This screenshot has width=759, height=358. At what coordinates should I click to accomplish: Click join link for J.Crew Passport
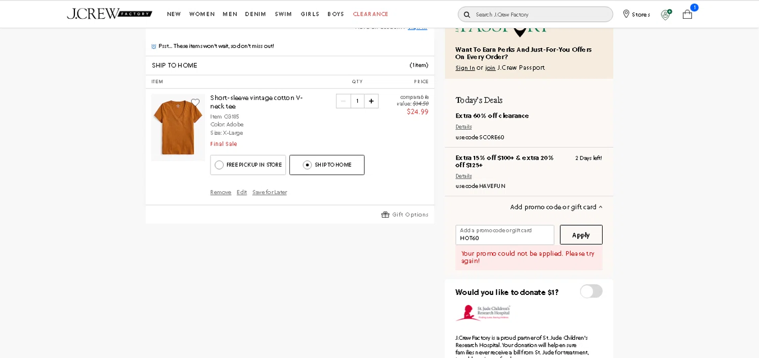click(490, 68)
